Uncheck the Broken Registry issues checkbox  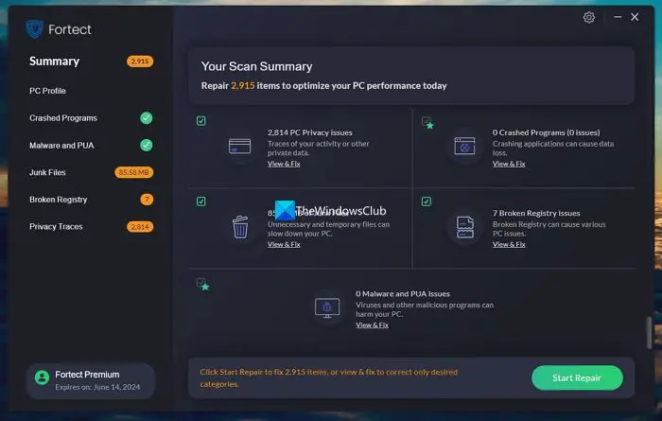(x=426, y=202)
